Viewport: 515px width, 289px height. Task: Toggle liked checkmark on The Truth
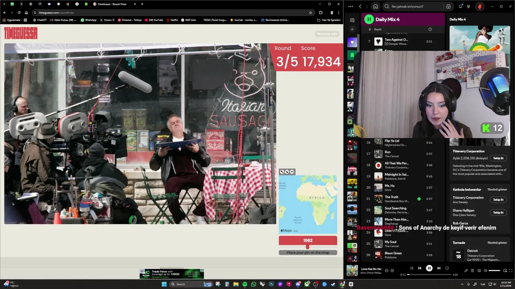419,199
